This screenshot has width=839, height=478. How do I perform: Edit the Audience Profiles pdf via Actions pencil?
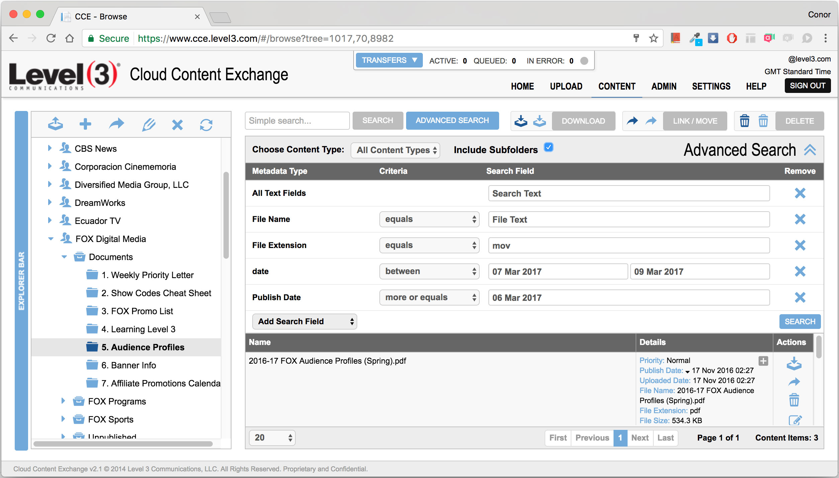pyautogui.click(x=795, y=420)
